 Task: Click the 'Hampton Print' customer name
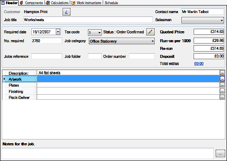click(x=36, y=12)
